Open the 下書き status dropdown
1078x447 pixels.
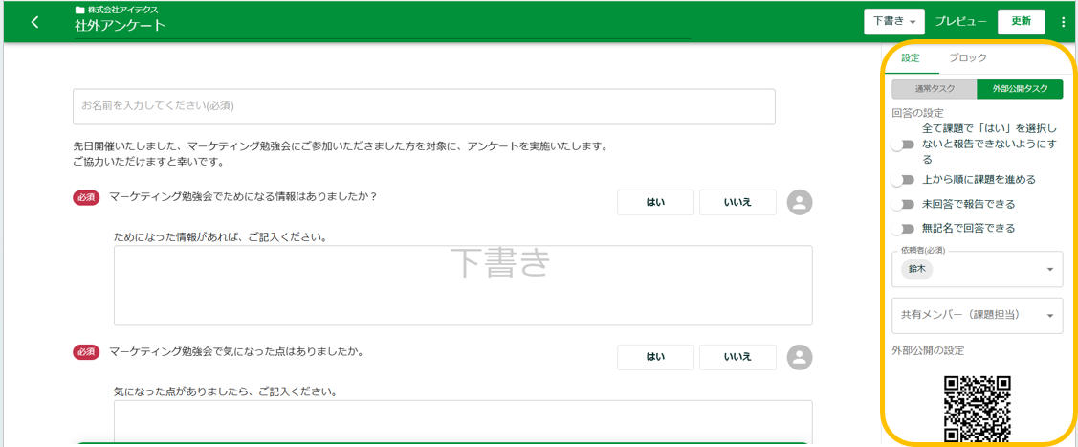pyautogui.click(x=894, y=22)
